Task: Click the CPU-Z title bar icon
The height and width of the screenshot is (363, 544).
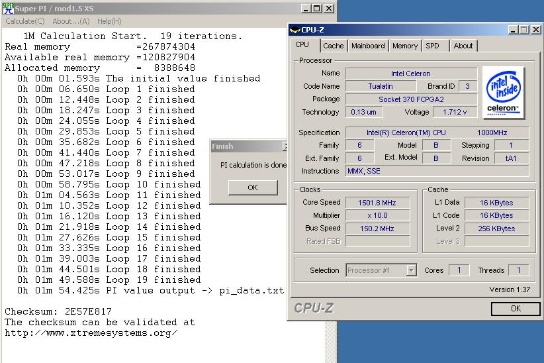Action: (x=295, y=30)
